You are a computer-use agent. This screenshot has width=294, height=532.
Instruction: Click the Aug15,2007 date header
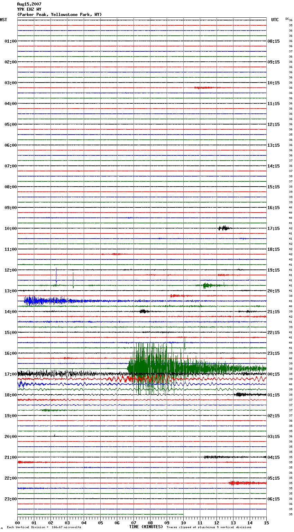(x=29, y=4)
